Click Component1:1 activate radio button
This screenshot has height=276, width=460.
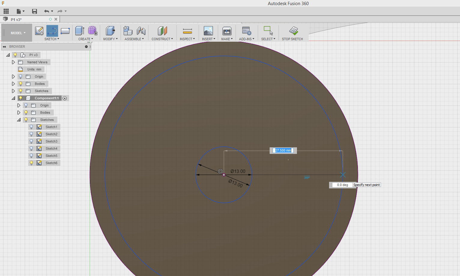[65, 98]
